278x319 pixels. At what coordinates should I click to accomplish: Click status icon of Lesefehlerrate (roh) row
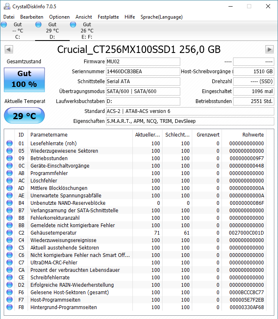pyautogui.click(x=9, y=143)
